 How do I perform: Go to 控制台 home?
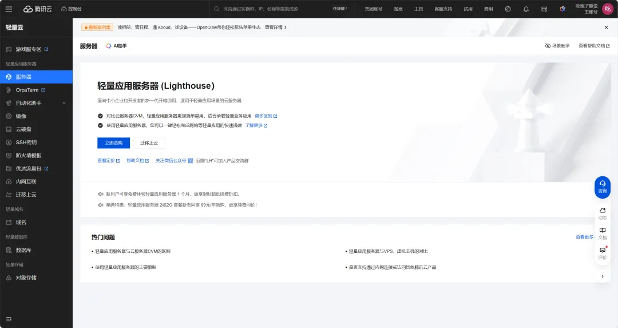click(x=72, y=9)
